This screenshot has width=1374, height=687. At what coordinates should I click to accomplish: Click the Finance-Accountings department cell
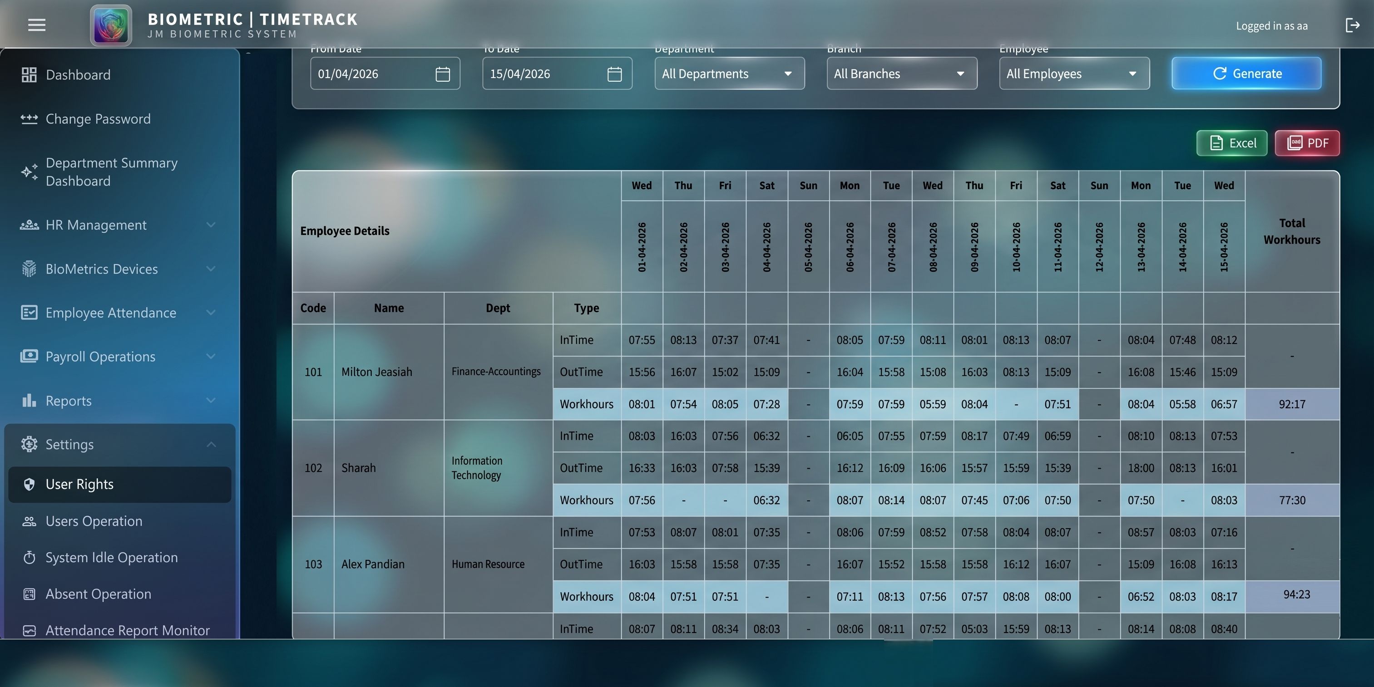(x=498, y=372)
